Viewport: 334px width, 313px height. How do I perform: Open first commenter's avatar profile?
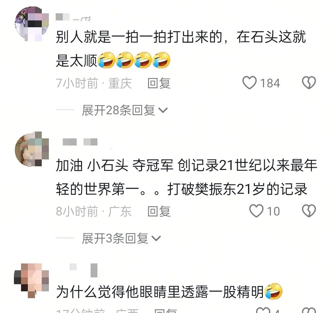32,24
